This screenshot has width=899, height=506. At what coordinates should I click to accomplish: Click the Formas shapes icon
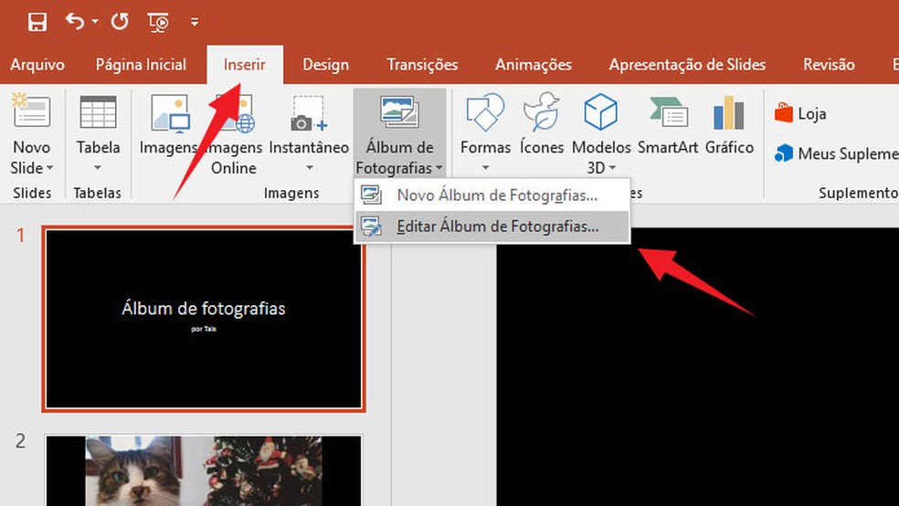tap(485, 111)
